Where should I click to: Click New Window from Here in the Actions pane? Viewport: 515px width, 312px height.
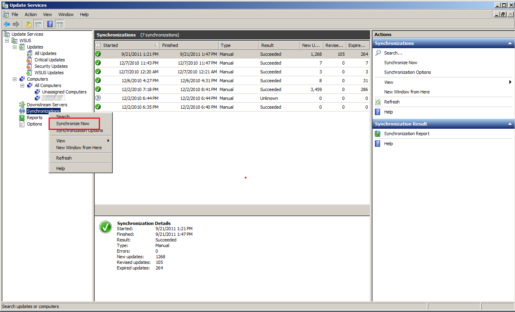coord(407,91)
